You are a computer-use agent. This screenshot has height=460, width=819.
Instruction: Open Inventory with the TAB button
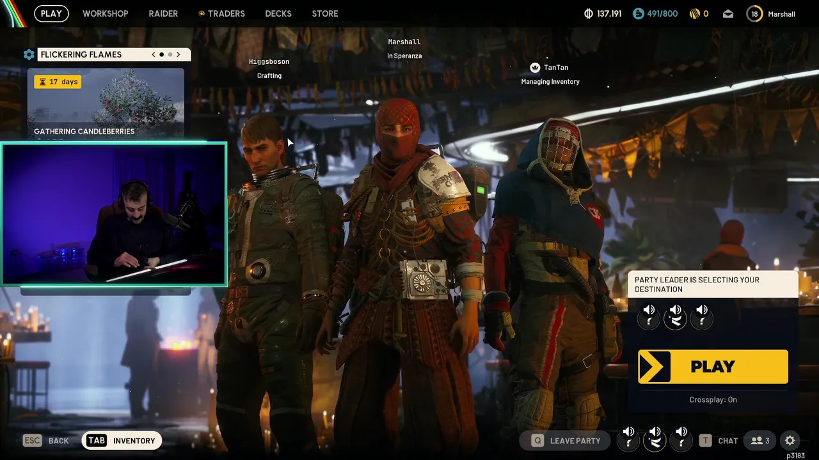point(122,440)
